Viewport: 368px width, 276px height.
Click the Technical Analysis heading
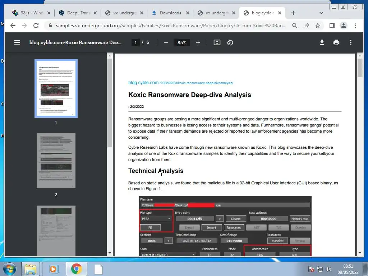click(156, 171)
